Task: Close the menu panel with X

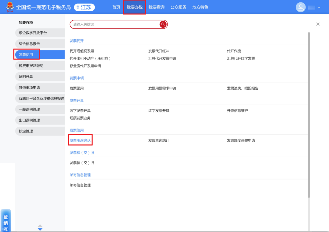Action: click(318, 24)
